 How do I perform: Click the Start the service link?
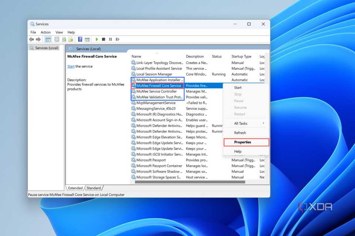click(71, 66)
